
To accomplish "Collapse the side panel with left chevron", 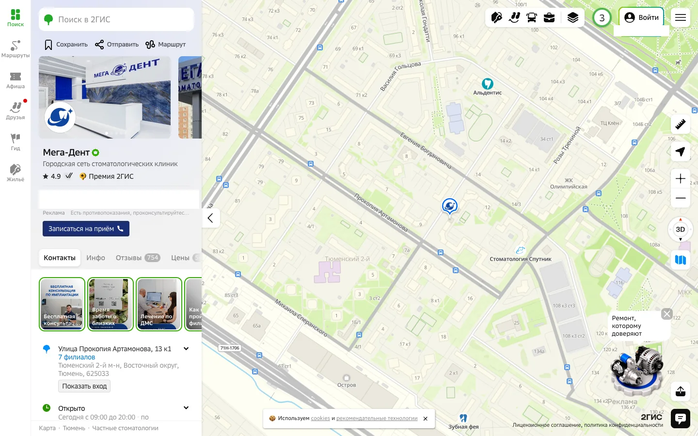I will point(210,218).
